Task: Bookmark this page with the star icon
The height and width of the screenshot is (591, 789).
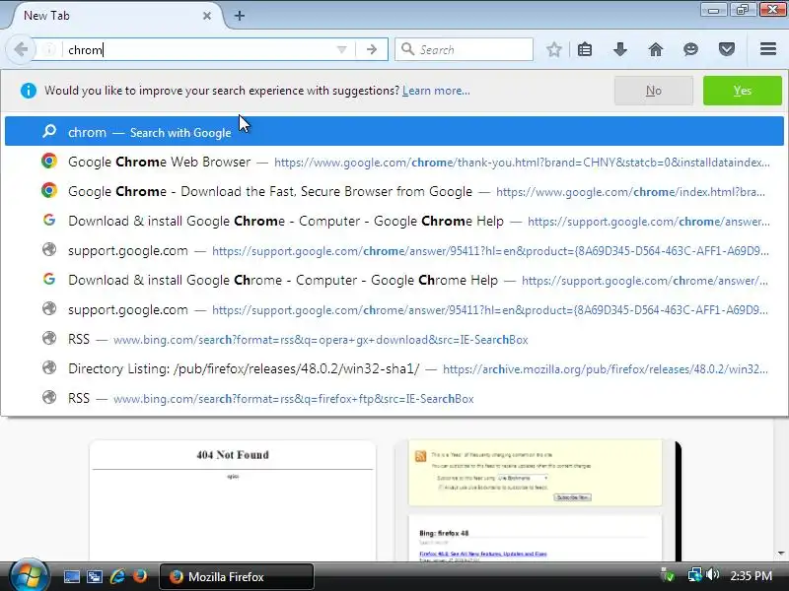Action: 554,49
